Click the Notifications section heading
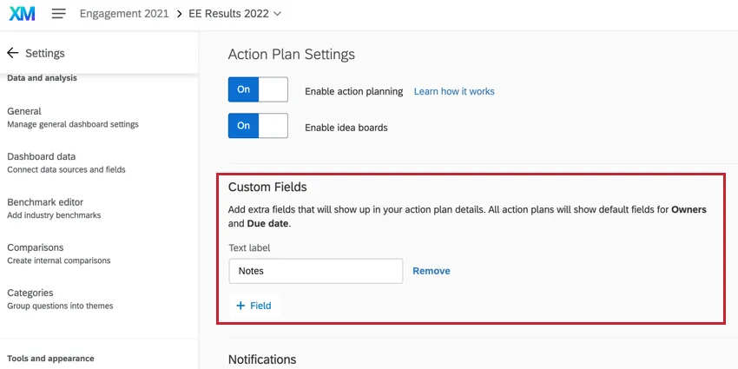The image size is (738, 369). 262,359
